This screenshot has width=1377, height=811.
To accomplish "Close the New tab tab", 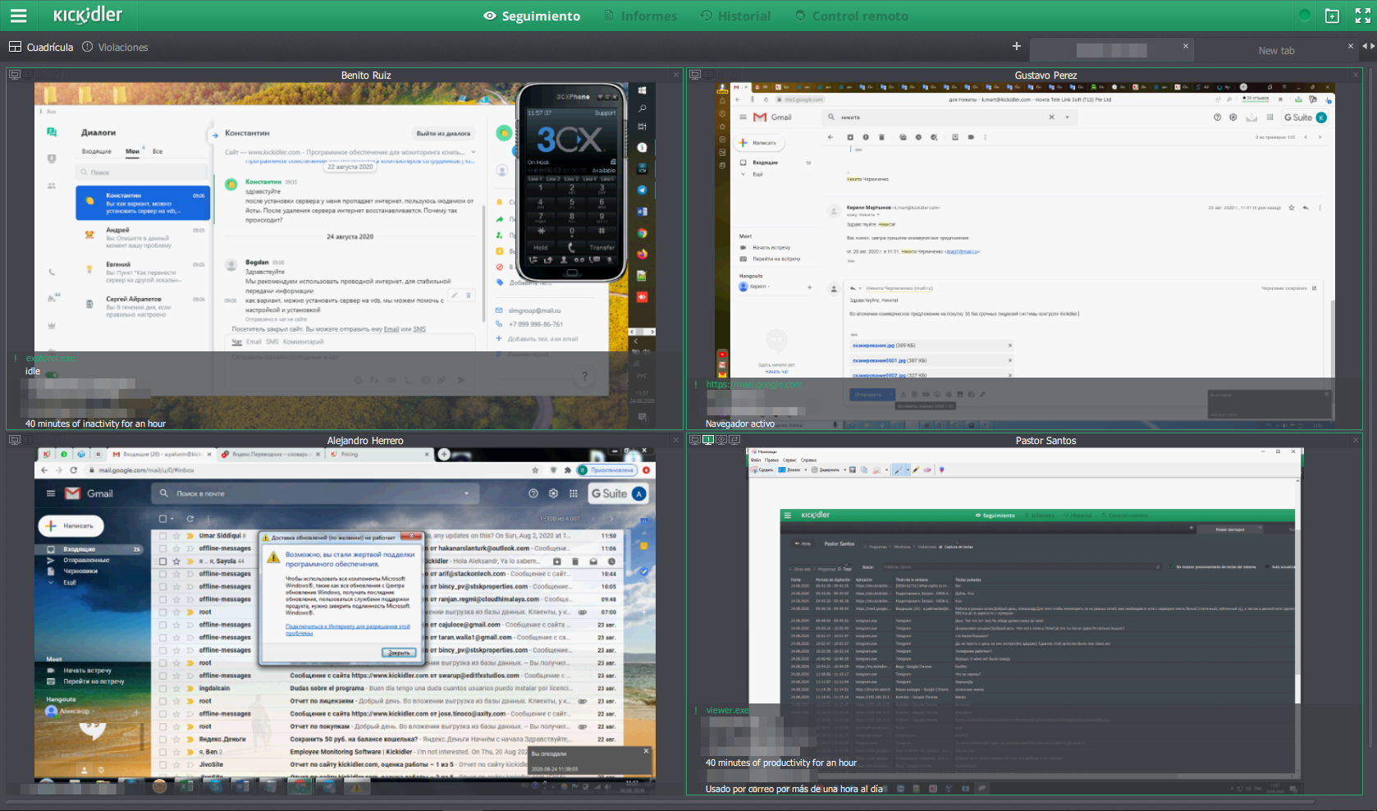I will [1351, 46].
